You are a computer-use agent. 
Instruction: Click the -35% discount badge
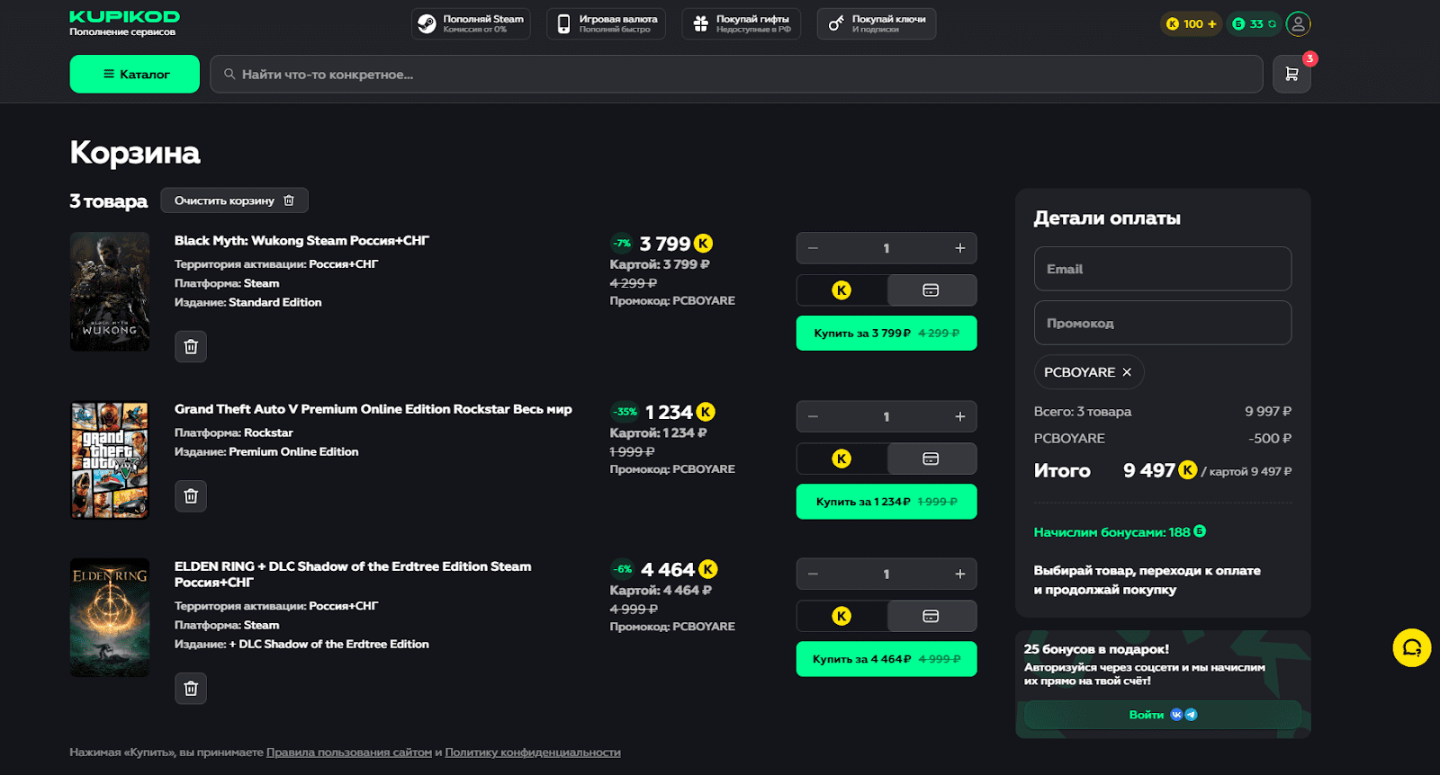(x=625, y=412)
